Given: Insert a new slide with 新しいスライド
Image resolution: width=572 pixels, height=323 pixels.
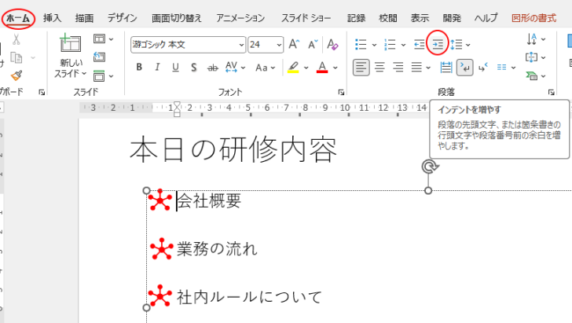Looking at the screenshot, I should 71,56.
